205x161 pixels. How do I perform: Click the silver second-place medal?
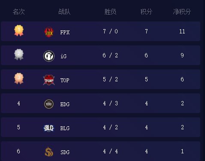tap(19, 54)
